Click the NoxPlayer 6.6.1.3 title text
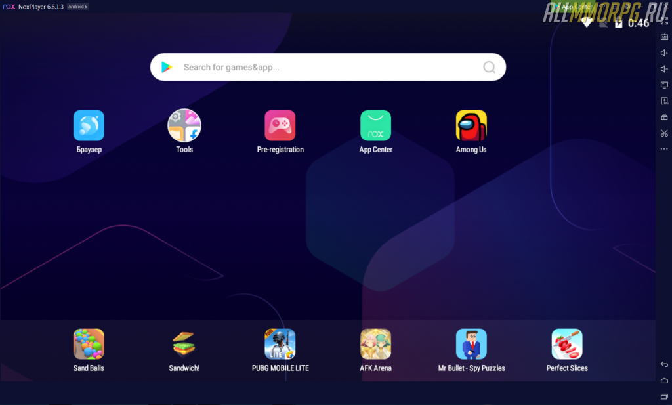The width and height of the screenshot is (672, 405). (x=41, y=7)
